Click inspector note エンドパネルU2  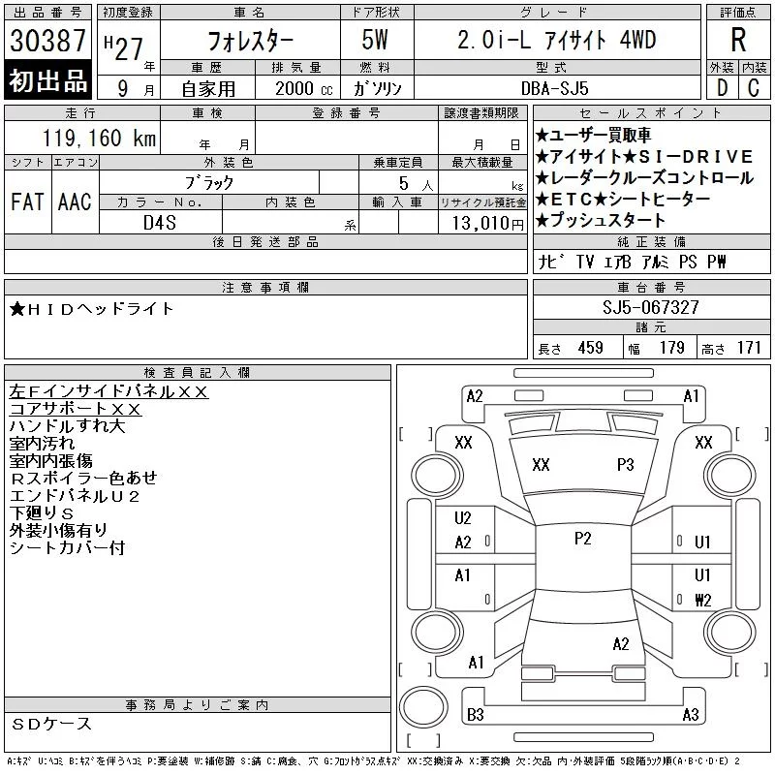coord(75,496)
